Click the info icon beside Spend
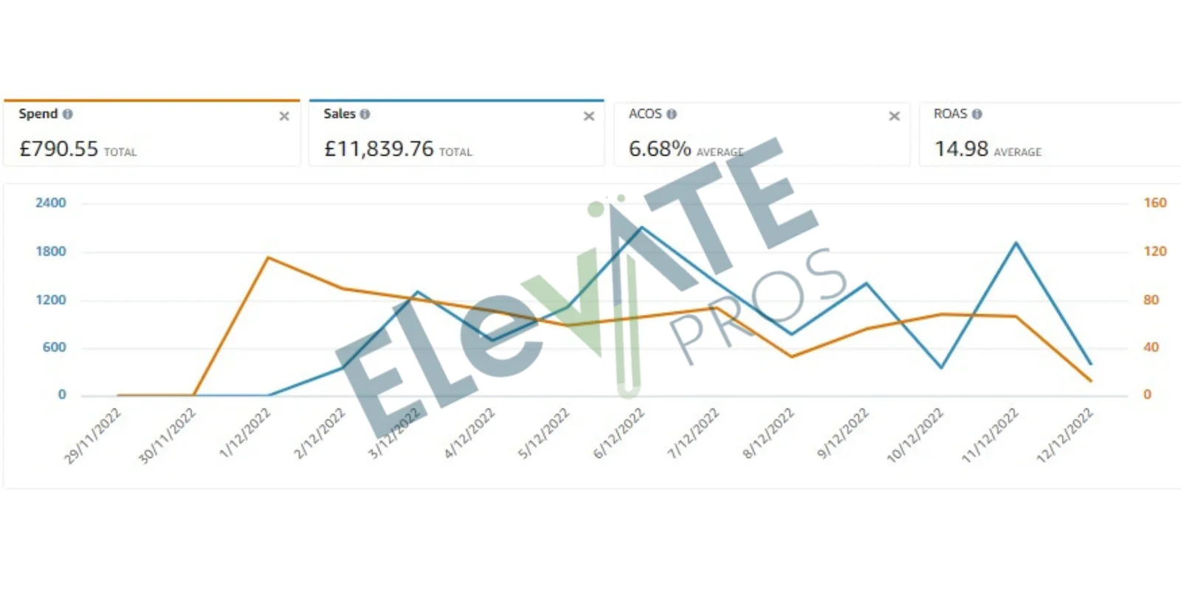Screen dimensions: 1181x590 68,114
